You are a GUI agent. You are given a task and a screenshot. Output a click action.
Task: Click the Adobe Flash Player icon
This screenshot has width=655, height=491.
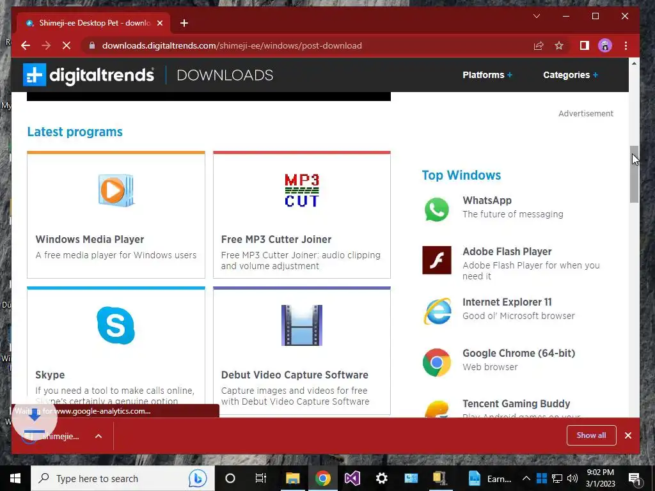tap(436, 260)
